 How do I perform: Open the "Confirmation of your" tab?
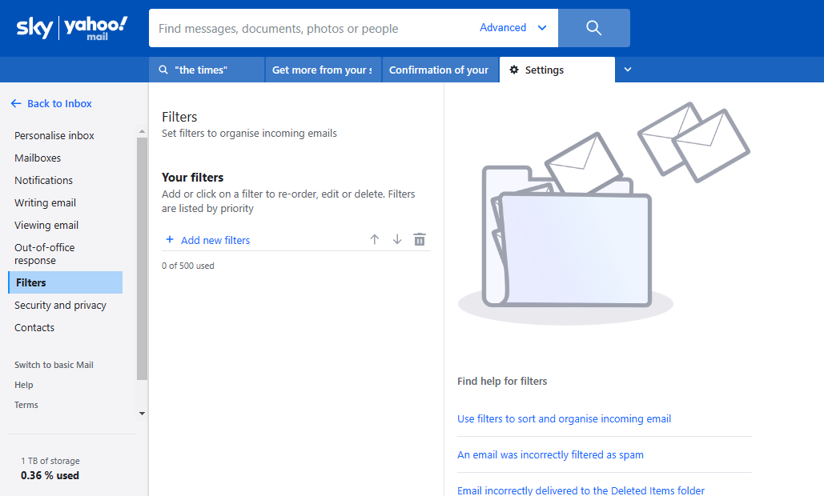pyautogui.click(x=440, y=70)
